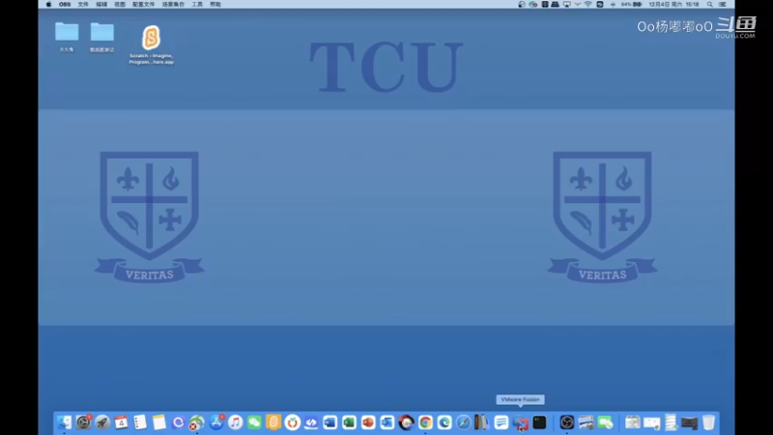Open the 文件 menu
Viewport: 773px width, 435px height.
point(83,4)
